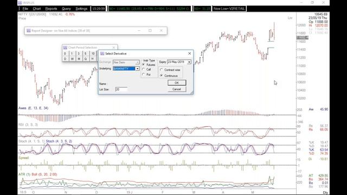Open the Query menu

tap(66, 9)
